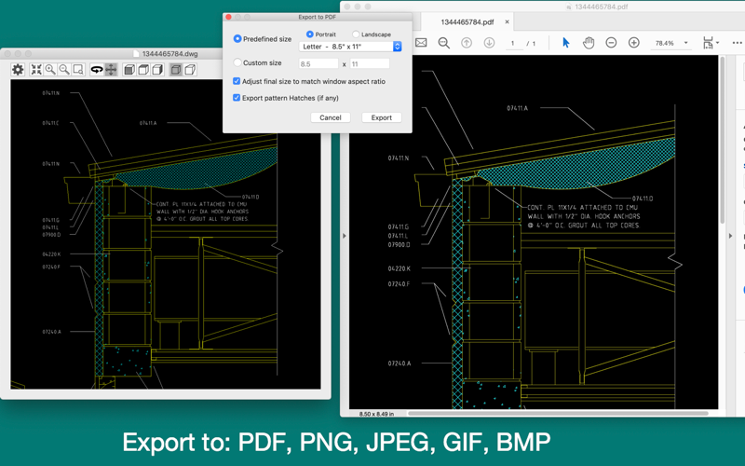The image size is (745, 466).
Task: Close the 1344465784.pdf tab
Action: click(x=507, y=21)
